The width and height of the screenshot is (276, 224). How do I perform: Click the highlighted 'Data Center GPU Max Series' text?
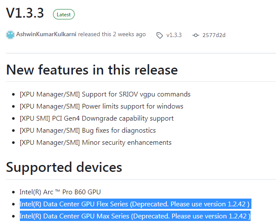pos(74,216)
